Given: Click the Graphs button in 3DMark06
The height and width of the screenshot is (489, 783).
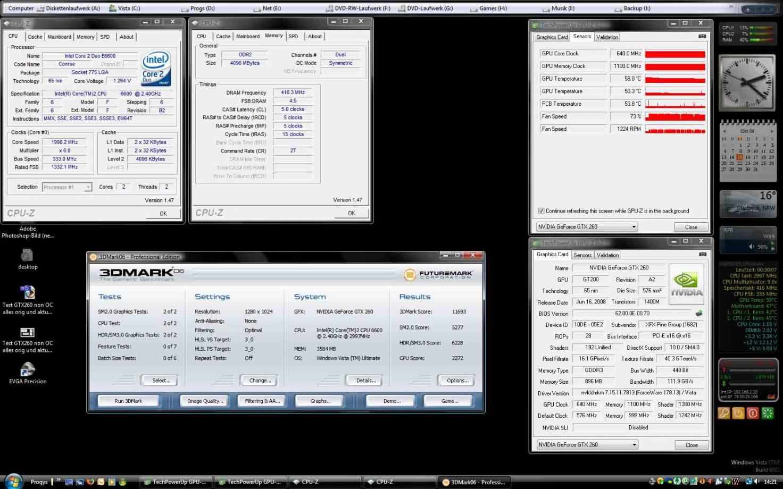Looking at the screenshot, I should coord(320,401).
